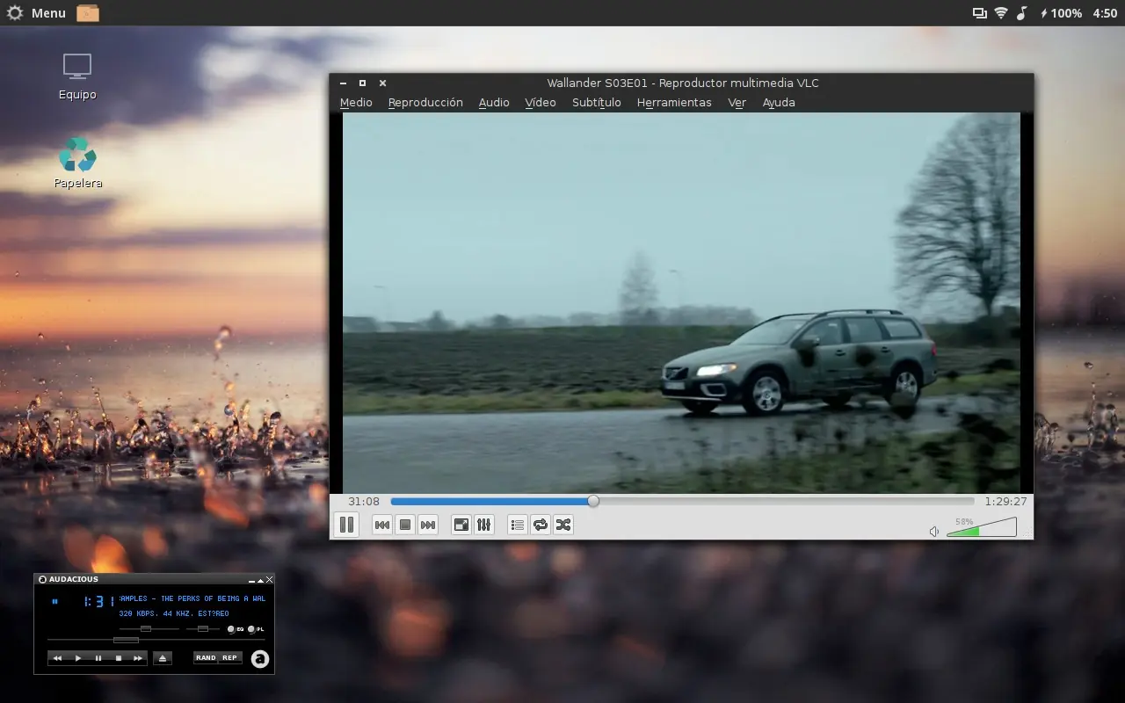Open the Herramientas menu
This screenshot has width=1125, height=703.
[x=674, y=103]
